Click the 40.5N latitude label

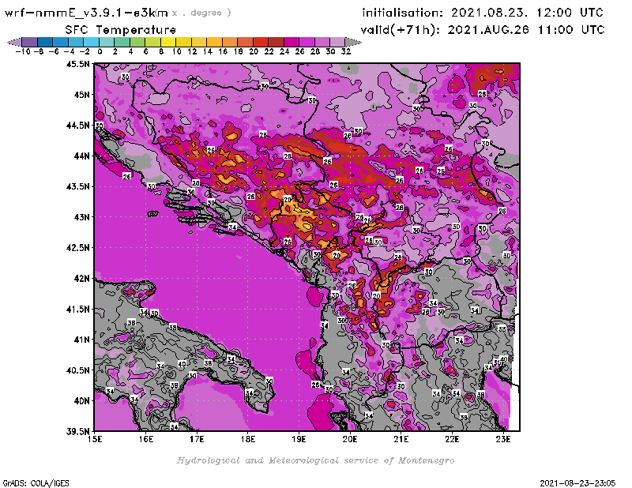click(x=77, y=370)
